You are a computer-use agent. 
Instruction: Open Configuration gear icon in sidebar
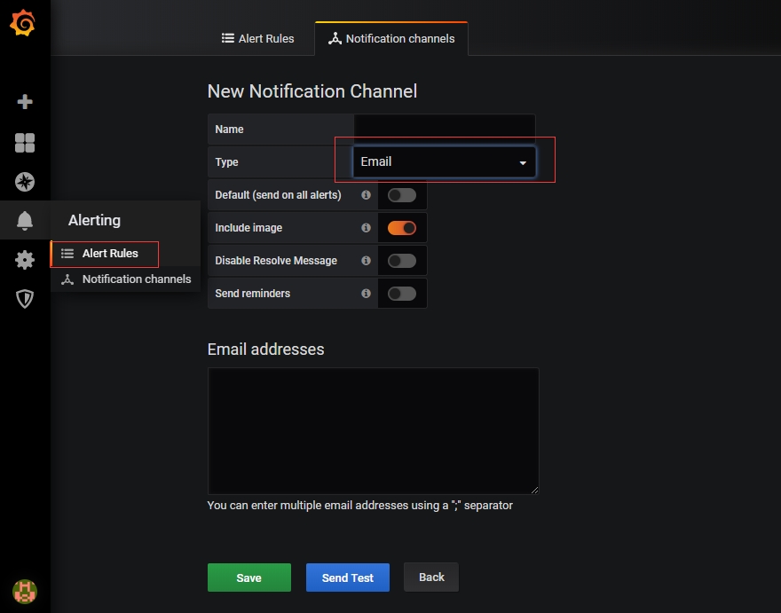click(x=25, y=260)
